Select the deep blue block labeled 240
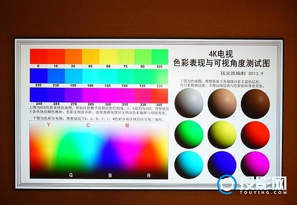 tap(39, 95)
